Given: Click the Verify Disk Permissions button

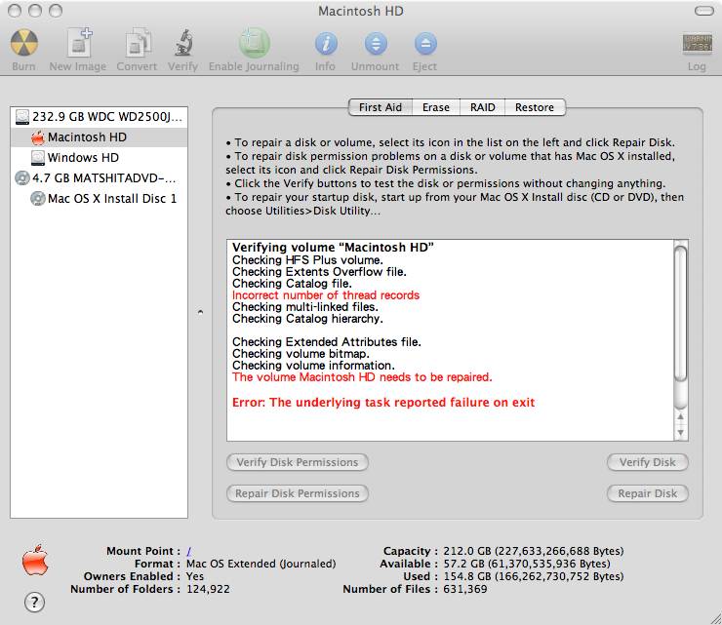Looking at the screenshot, I should point(298,462).
